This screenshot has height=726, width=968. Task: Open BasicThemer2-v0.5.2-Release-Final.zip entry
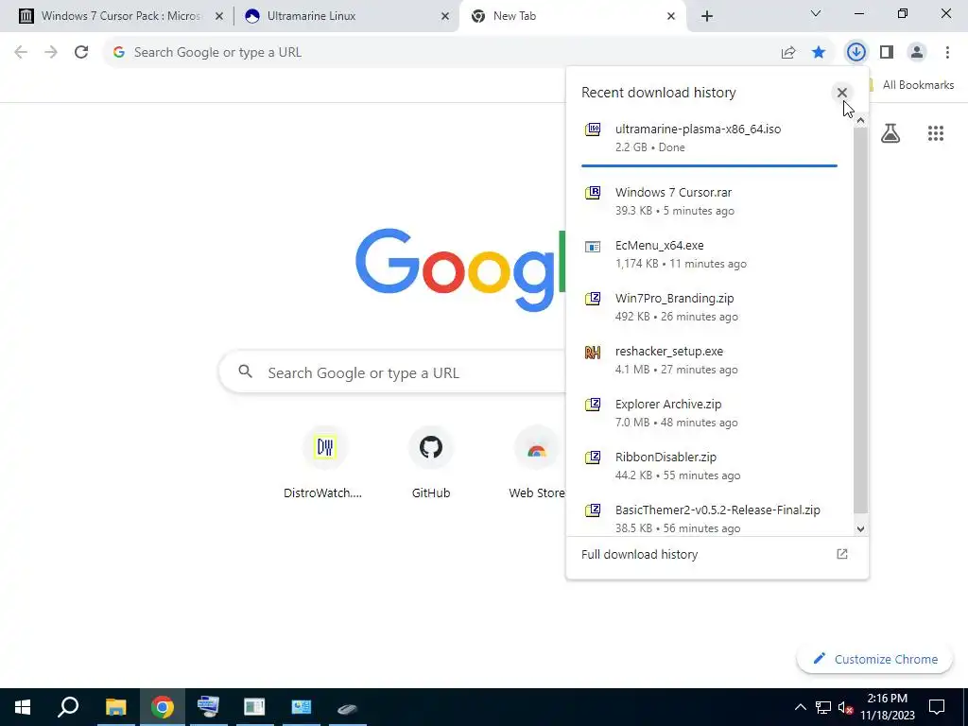[709, 517]
